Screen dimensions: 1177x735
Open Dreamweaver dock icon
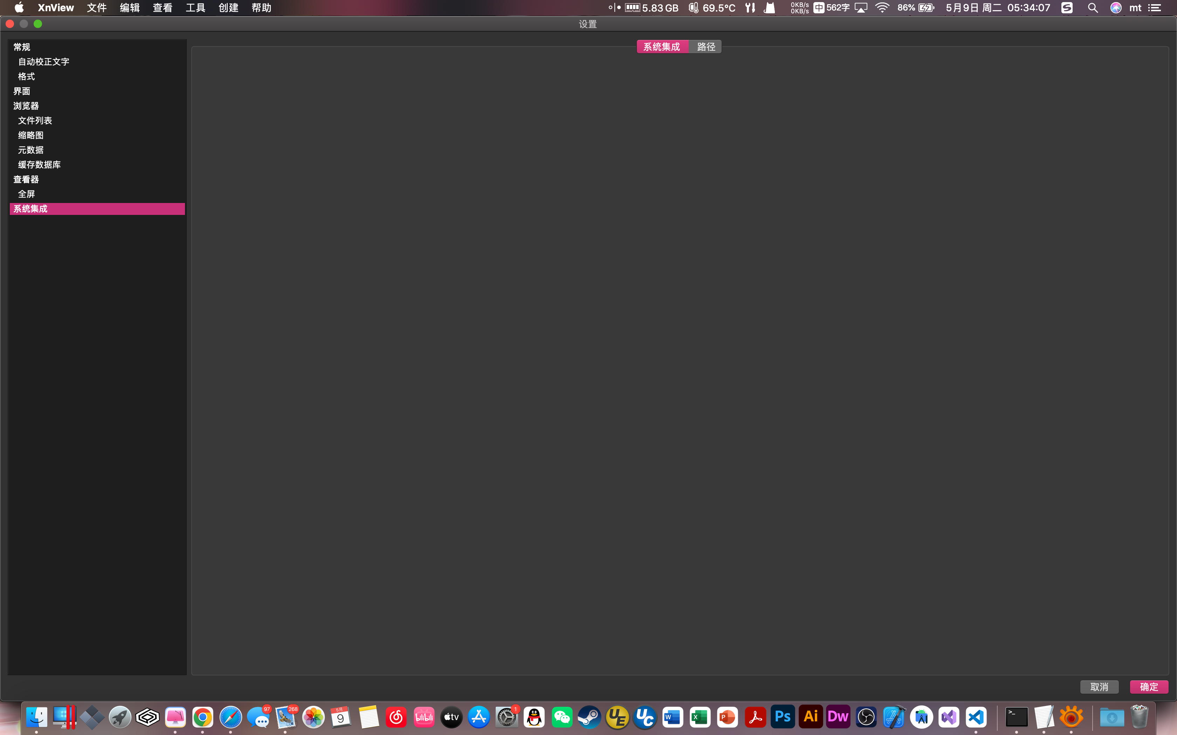pyautogui.click(x=838, y=717)
